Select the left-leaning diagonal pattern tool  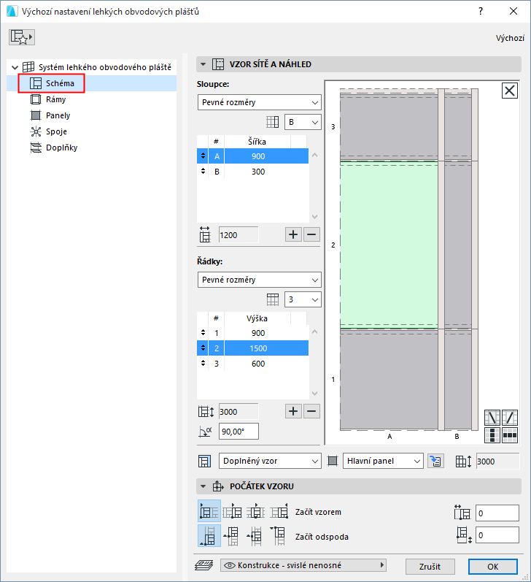click(x=492, y=418)
